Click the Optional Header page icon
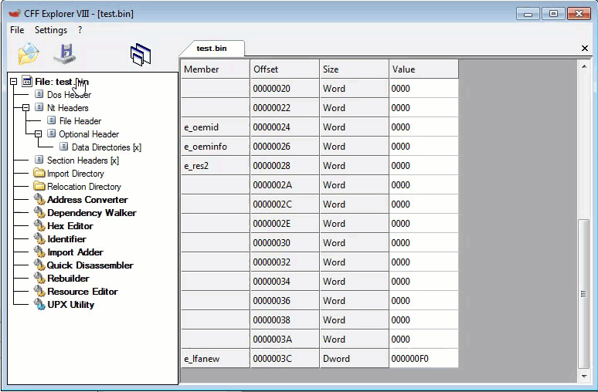This screenshot has height=392, width=598. pyautogui.click(x=51, y=133)
